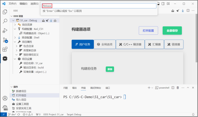Open notifications bell in status bar

pyautogui.click(x=193, y=114)
